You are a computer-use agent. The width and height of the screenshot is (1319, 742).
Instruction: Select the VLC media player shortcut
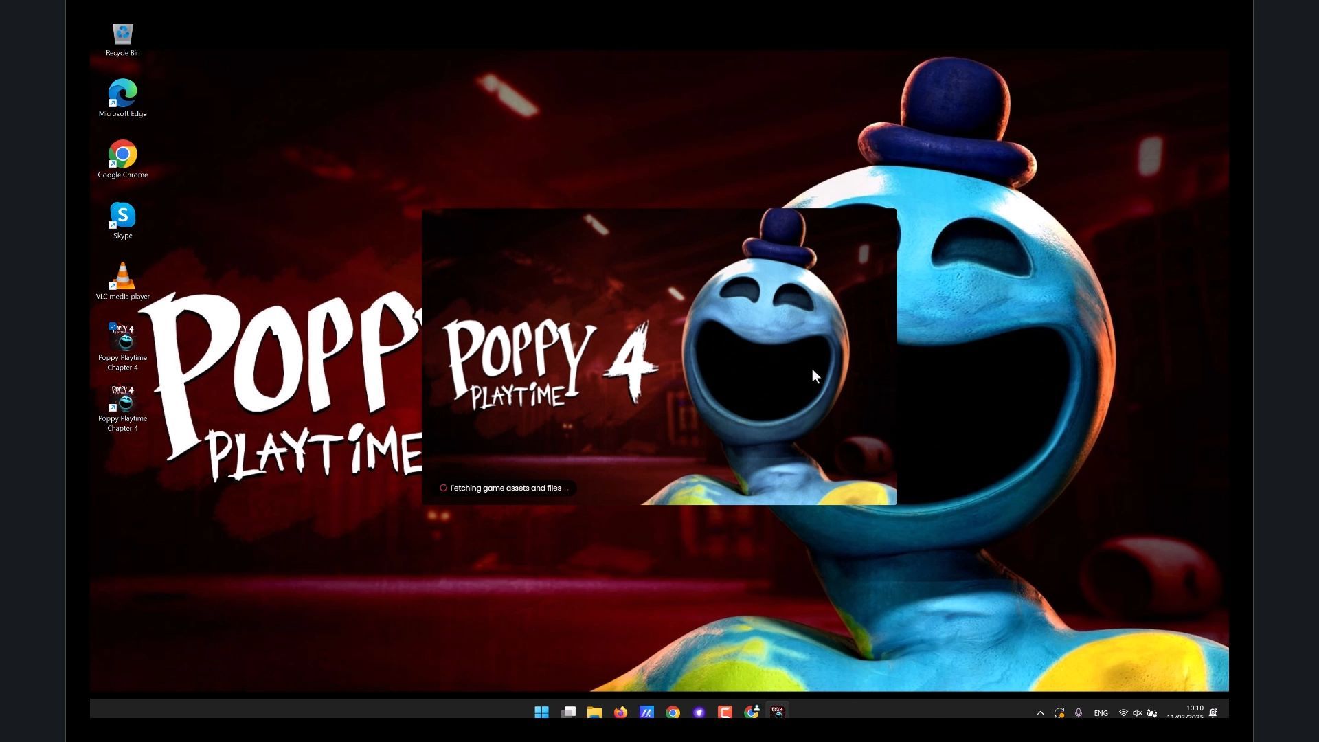pyautogui.click(x=122, y=281)
